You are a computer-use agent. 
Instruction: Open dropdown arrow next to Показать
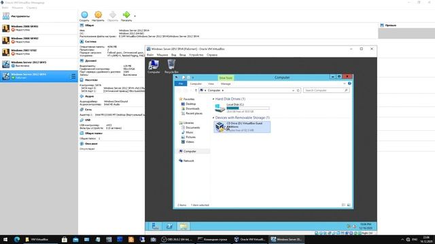[135, 16]
